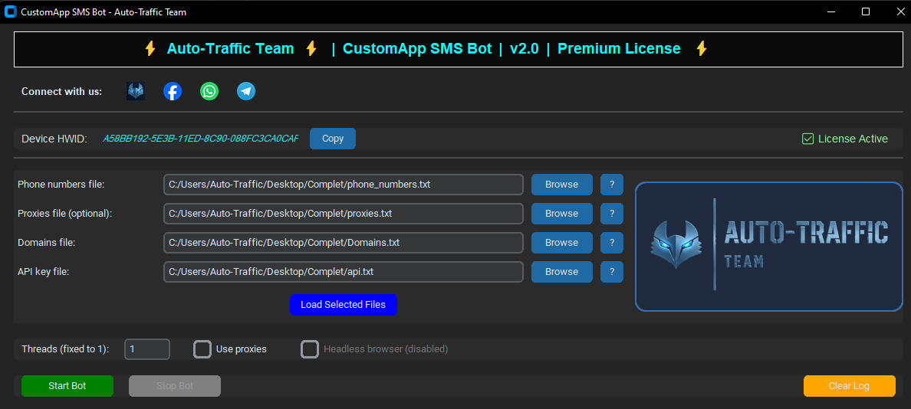Click the 'Domains file:' label

pos(47,243)
